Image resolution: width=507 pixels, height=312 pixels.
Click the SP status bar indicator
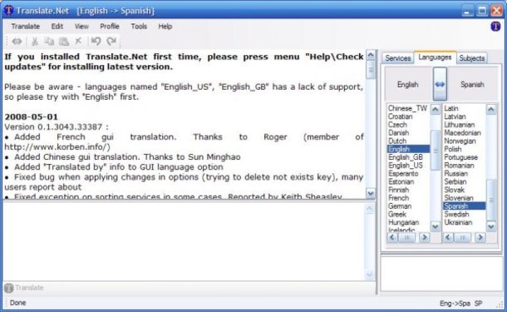pos(478,304)
